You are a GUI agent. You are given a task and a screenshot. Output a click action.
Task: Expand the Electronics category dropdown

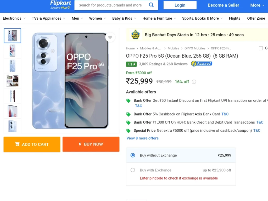click(14, 18)
